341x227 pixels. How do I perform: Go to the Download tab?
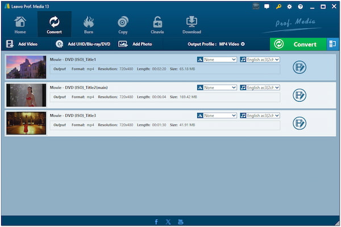tap(192, 24)
